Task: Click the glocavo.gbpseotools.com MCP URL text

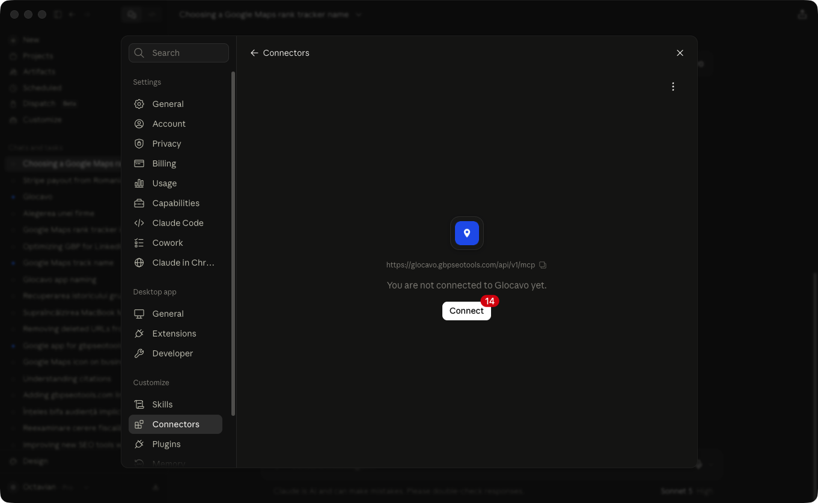Action: 460,265
